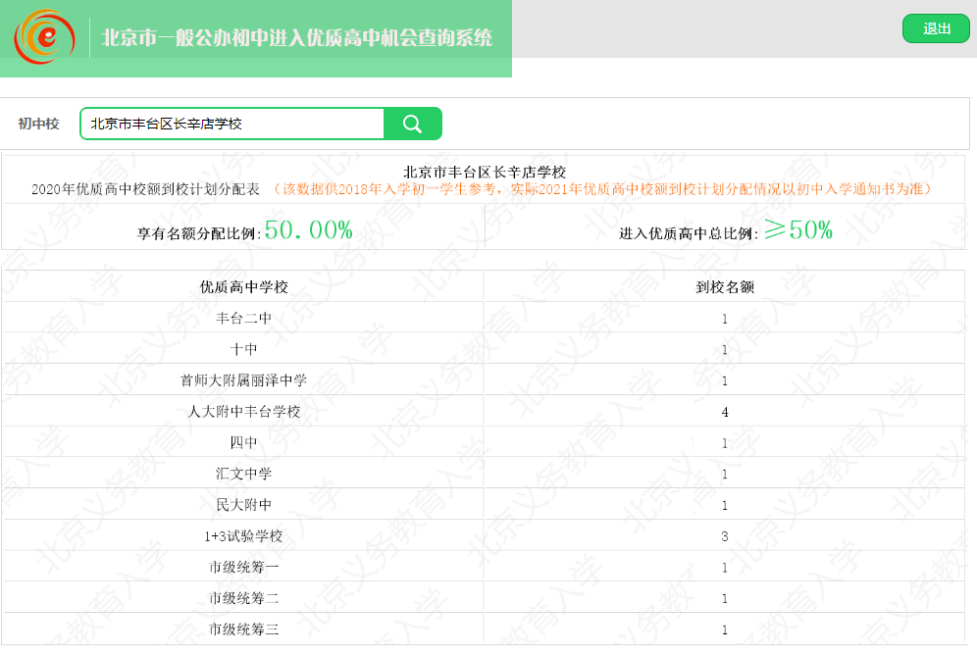This screenshot has width=977, height=655.
Task: Click the quota number in the 市级统筹二 row
Action: tap(725, 599)
